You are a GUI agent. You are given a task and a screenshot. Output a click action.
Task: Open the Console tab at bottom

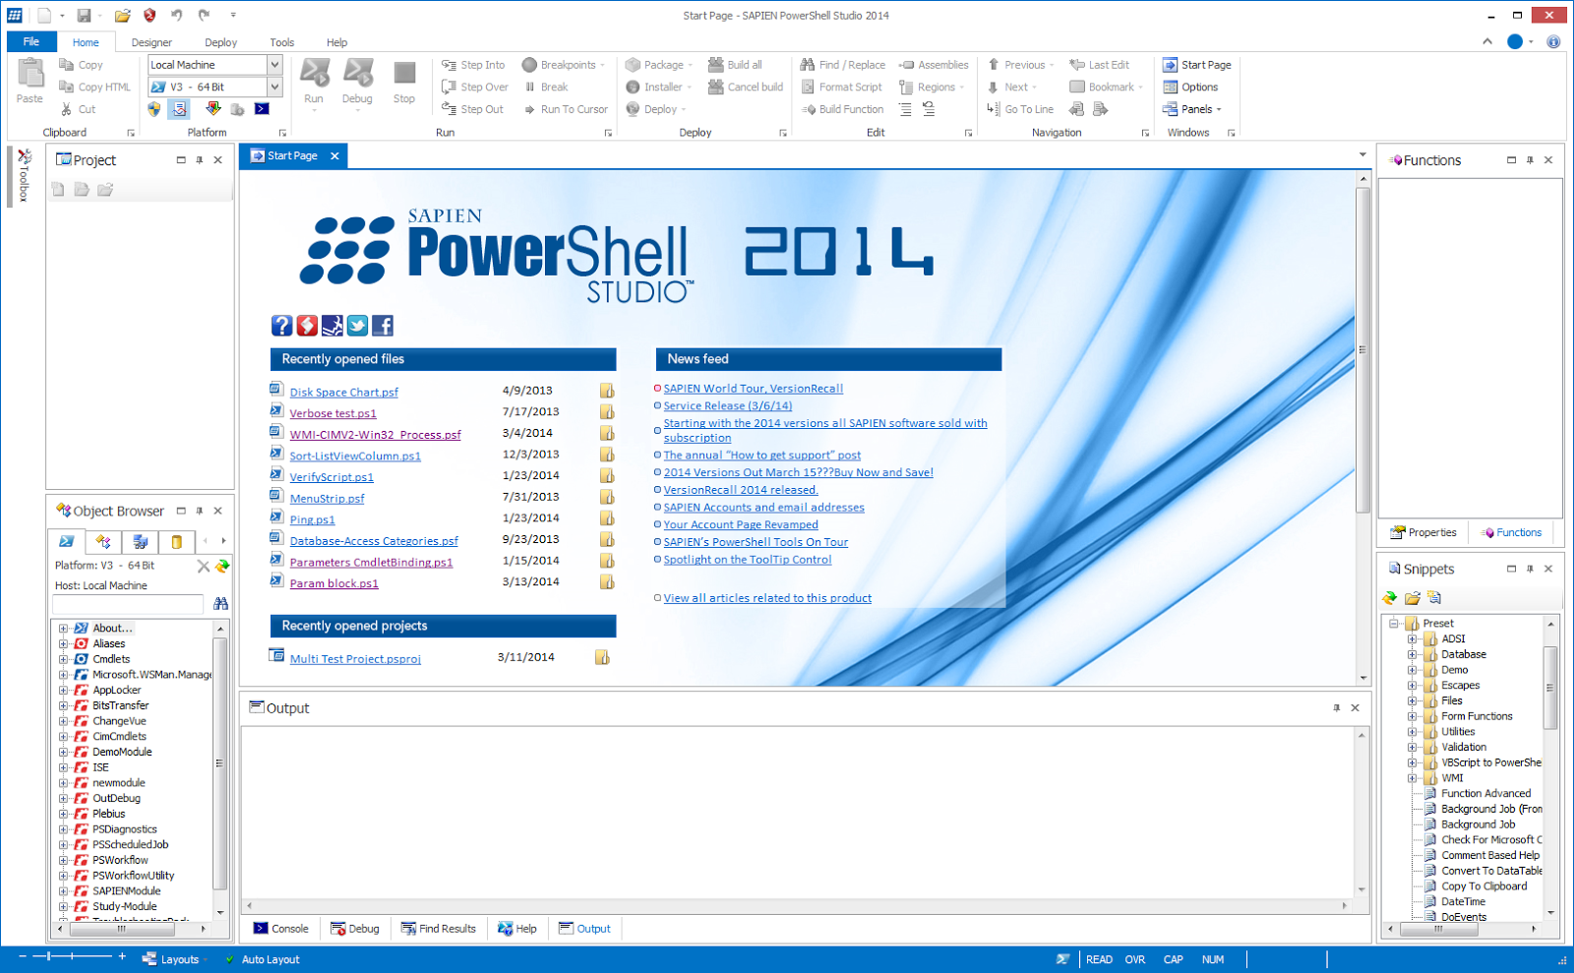280,928
